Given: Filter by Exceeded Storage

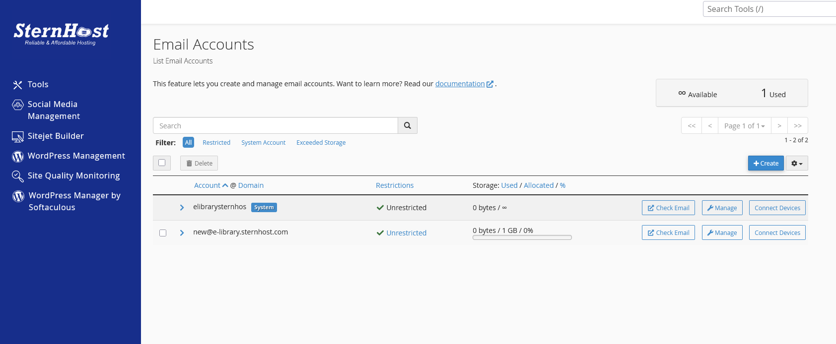Looking at the screenshot, I should (x=321, y=143).
